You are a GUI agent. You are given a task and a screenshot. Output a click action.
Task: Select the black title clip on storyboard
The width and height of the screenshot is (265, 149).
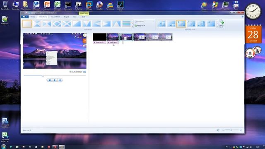[x=99, y=37]
